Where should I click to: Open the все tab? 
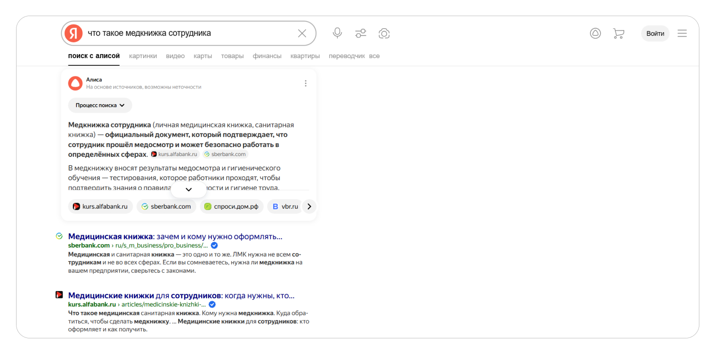[x=374, y=56]
